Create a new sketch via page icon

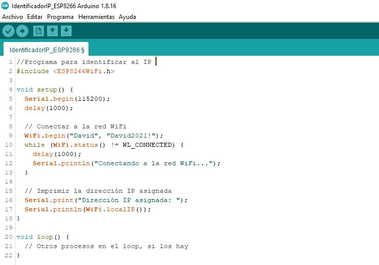tap(38, 31)
